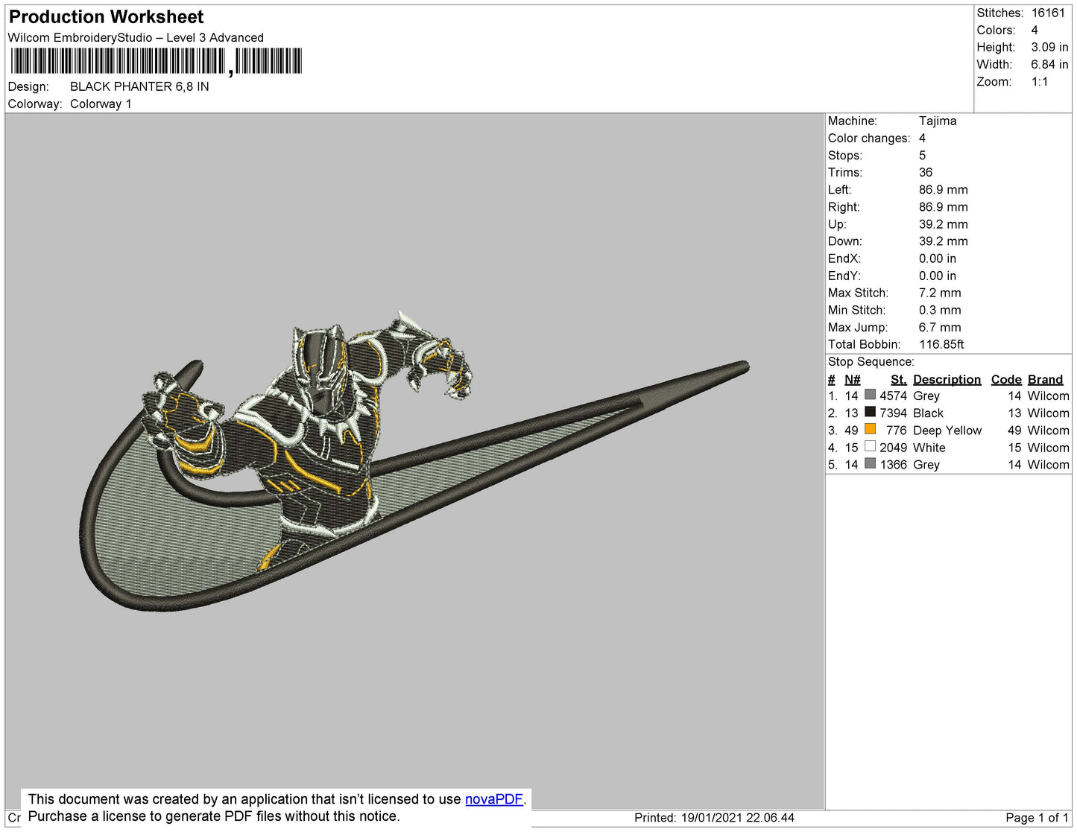Click the St. column header

898,379
